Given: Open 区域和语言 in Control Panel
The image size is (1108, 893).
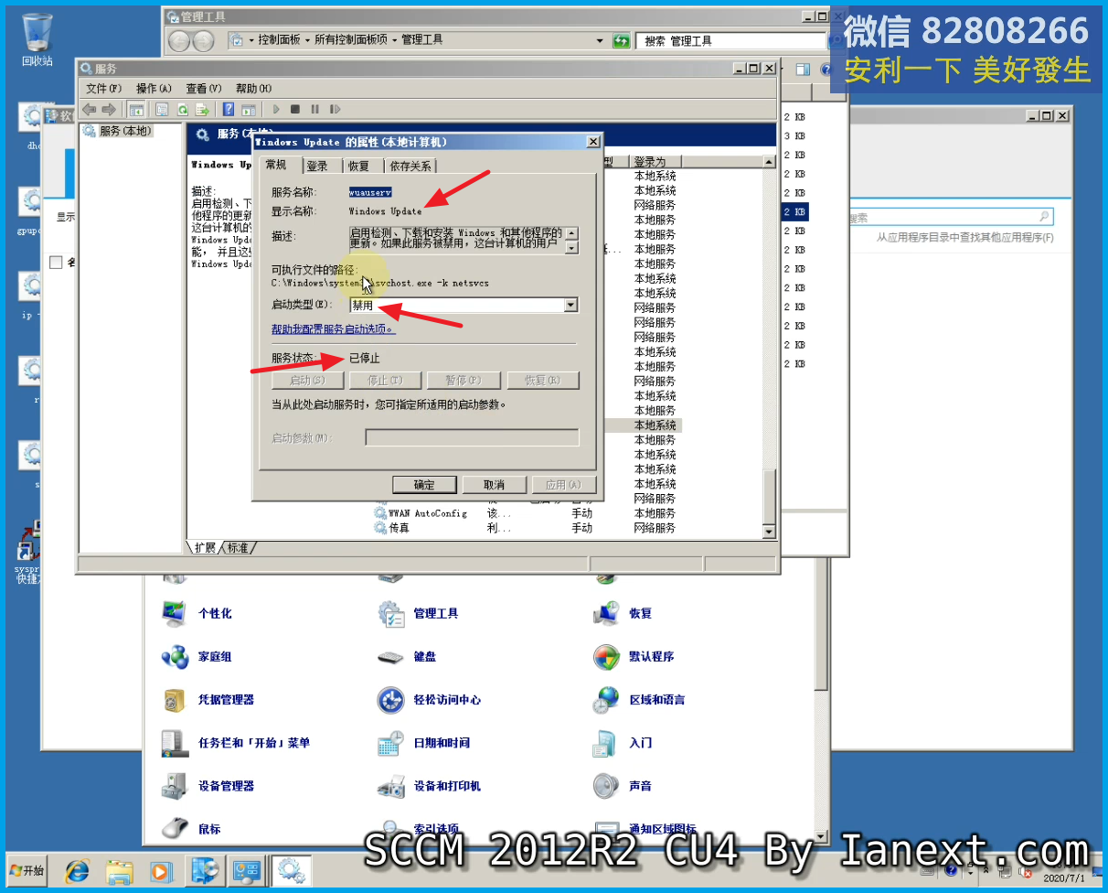Looking at the screenshot, I should point(656,699).
